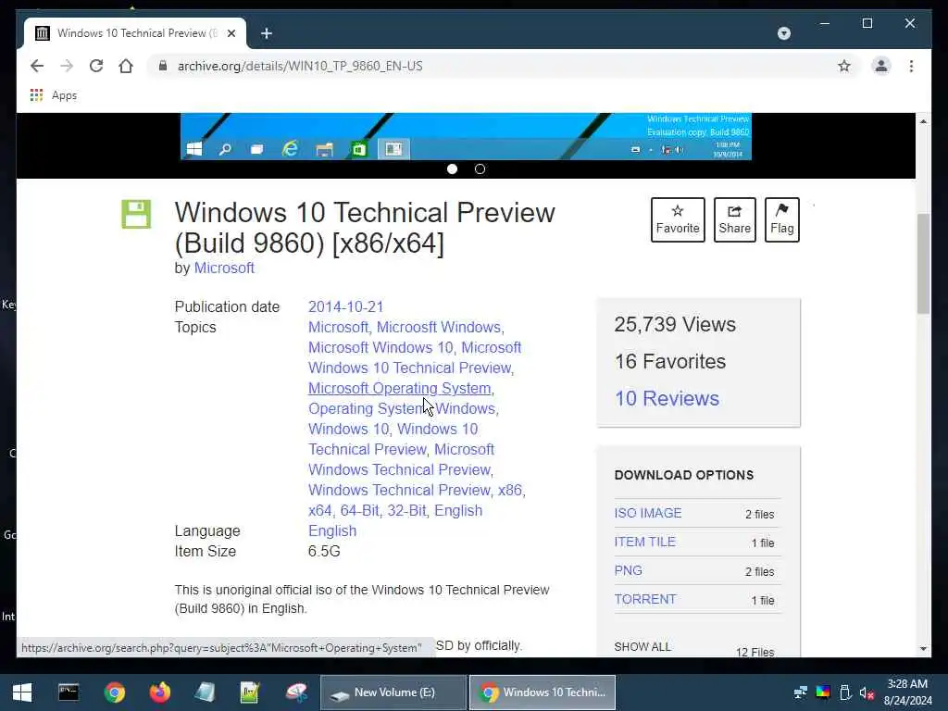Open the Microsoft Operating System topic link
The width and height of the screenshot is (948, 711).
pos(400,388)
